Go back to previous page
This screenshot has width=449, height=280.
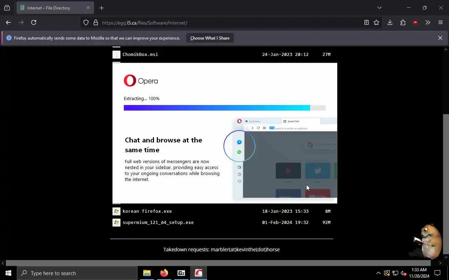pyautogui.click(x=8, y=22)
